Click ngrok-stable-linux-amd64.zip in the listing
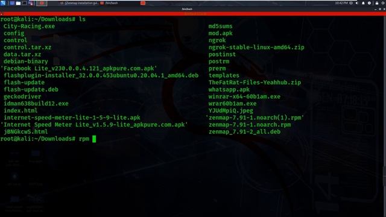This screenshot has height=217, width=386. point(256,47)
